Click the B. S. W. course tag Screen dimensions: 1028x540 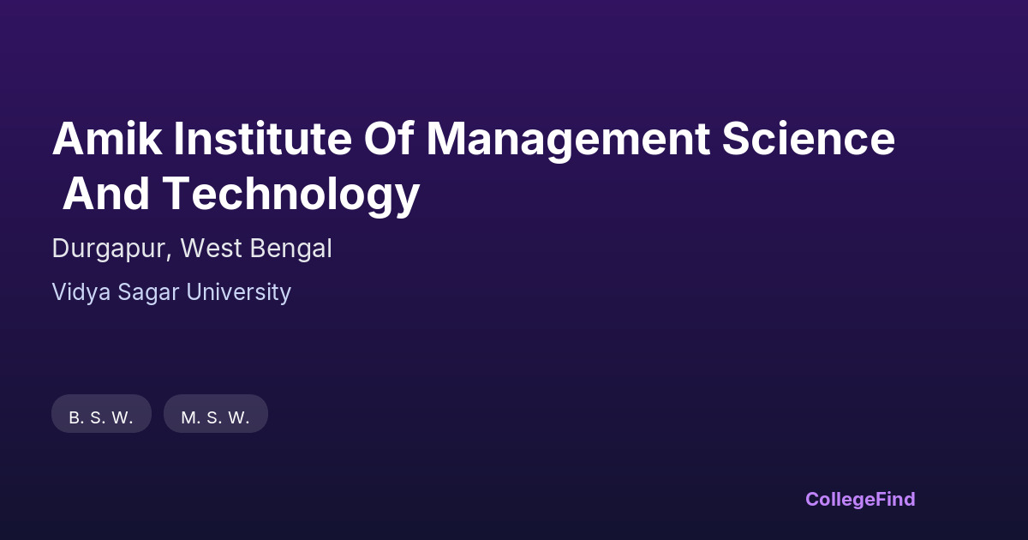point(101,417)
